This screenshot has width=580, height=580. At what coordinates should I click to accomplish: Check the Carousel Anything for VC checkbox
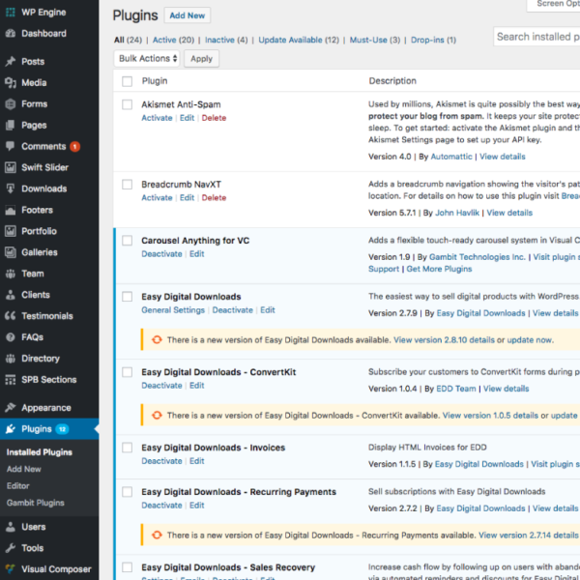[x=128, y=241]
